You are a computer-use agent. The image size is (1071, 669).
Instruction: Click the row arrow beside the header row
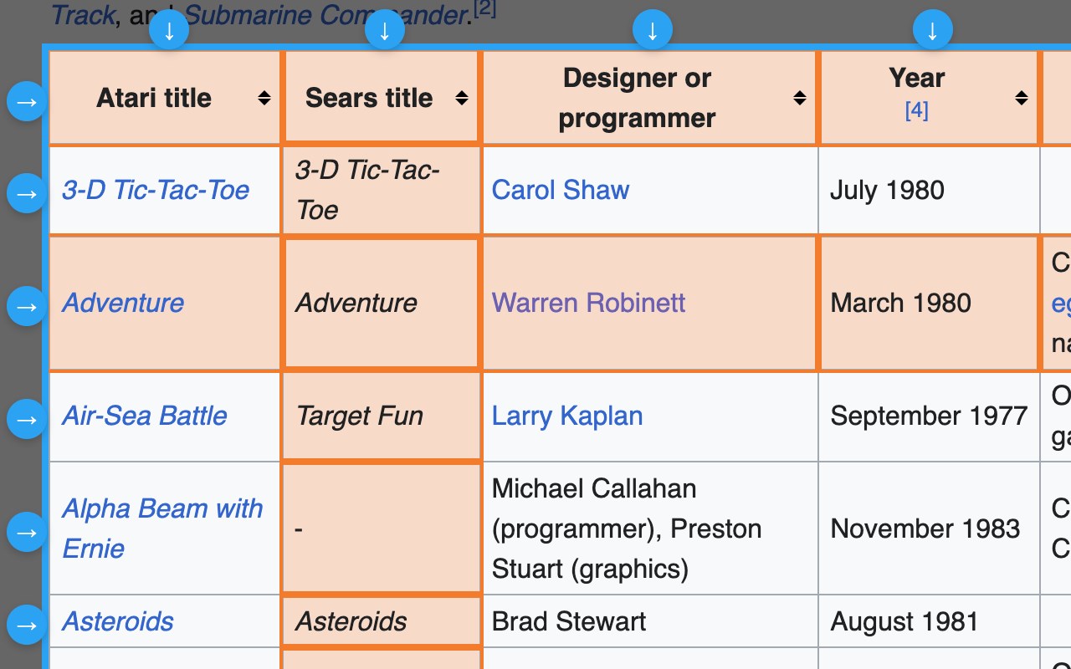[x=27, y=102]
